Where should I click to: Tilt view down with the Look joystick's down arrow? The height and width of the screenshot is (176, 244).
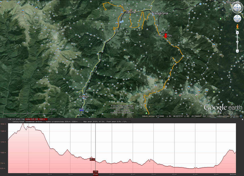237,10
